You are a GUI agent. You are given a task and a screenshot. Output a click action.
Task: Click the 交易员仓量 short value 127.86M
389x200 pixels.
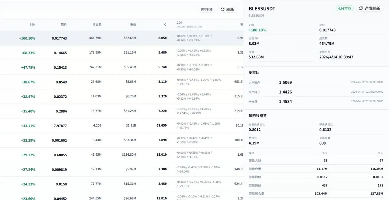pyautogui.click(x=376, y=194)
